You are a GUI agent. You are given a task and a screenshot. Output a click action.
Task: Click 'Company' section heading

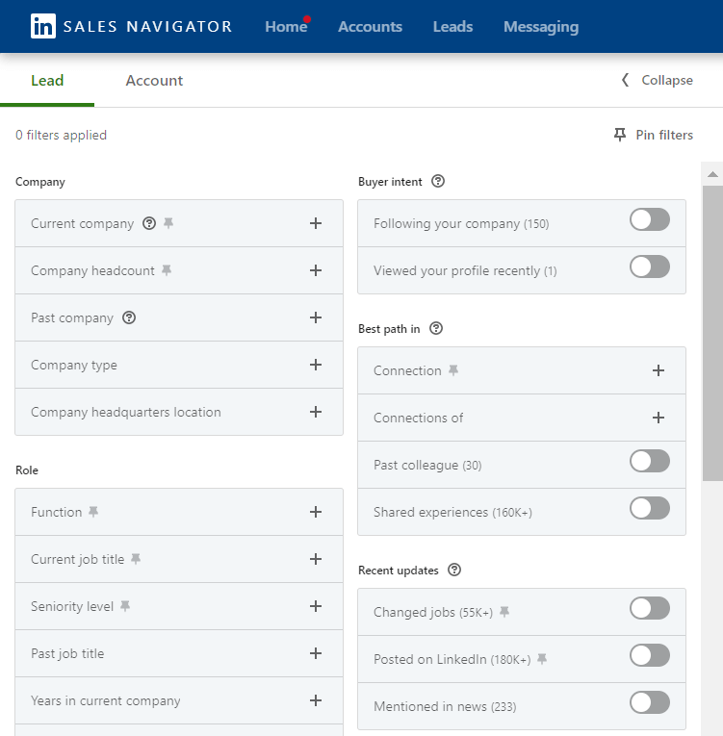pos(39,182)
